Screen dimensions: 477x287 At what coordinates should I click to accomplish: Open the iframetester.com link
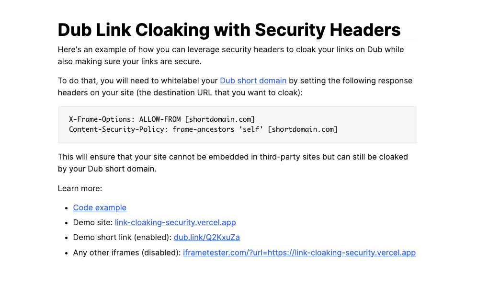pyautogui.click(x=299, y=253)
